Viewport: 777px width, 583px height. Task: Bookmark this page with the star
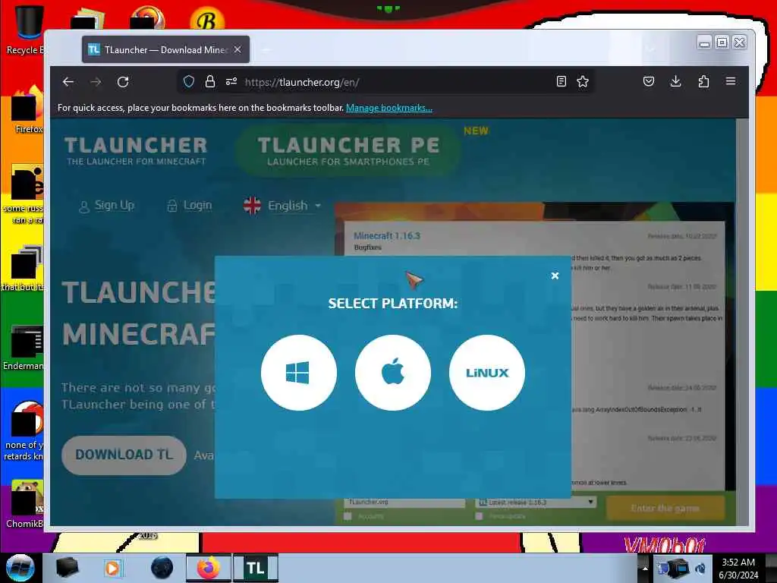point(583,81)
